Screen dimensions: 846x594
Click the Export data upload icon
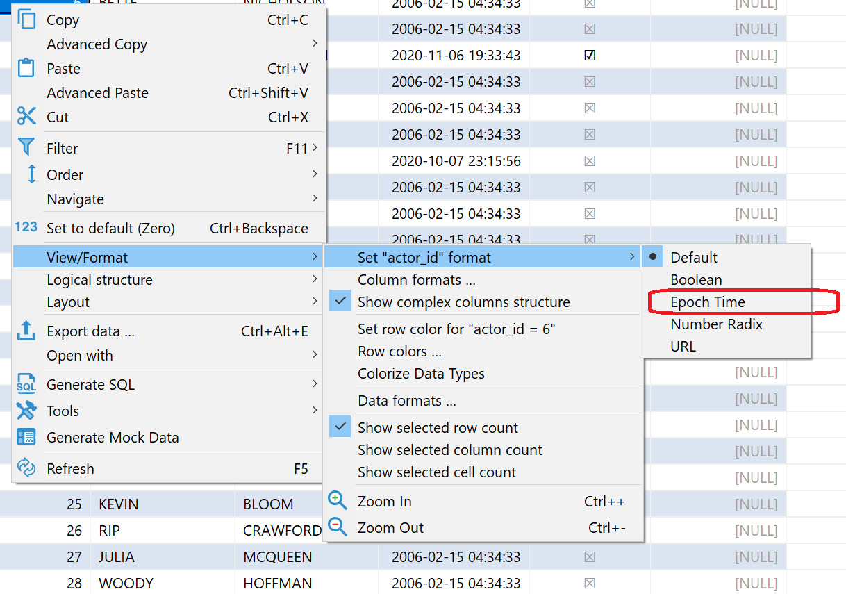click(27, 331)
